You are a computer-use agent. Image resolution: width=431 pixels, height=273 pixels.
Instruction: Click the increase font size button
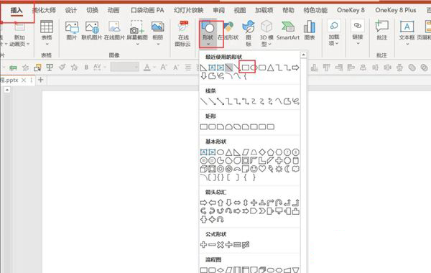pyautogui.click(x=164, y=67)
